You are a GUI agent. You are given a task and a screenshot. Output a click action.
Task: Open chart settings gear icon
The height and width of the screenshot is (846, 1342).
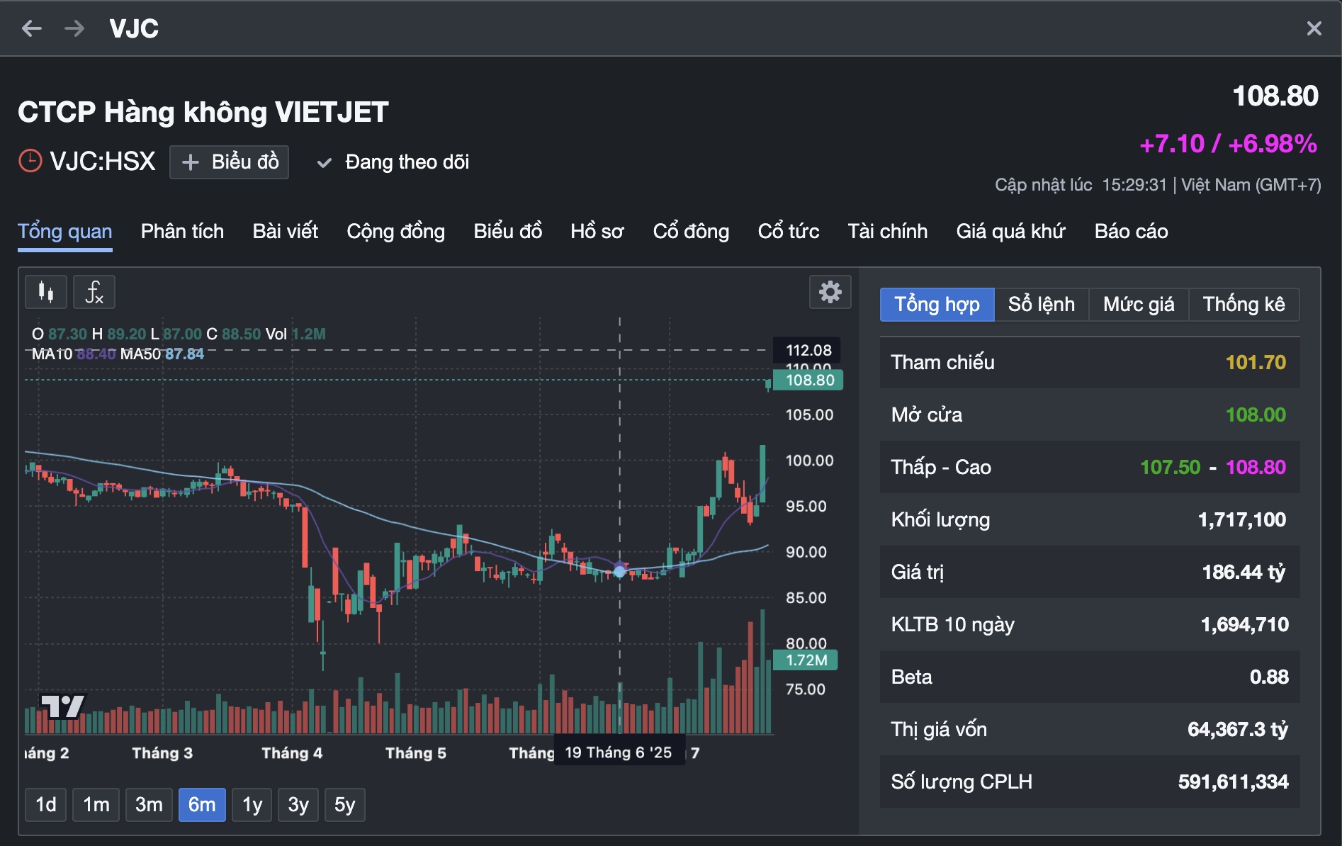pyautogui.click(x=830, y=292)
